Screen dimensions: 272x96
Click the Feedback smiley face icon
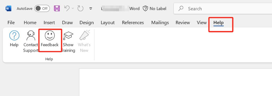click(x=50, y=35)
